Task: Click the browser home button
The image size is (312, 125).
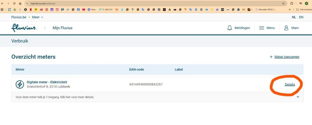Action: (20, 3)
